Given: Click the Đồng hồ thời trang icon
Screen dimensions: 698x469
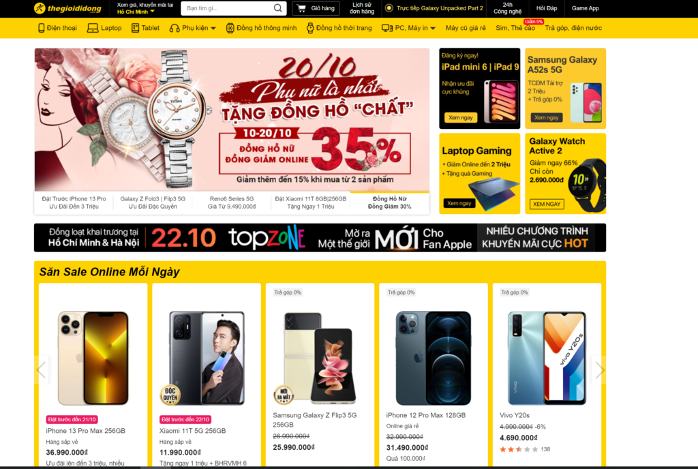Looking at the screenshot, I should (x=310, y=28).
